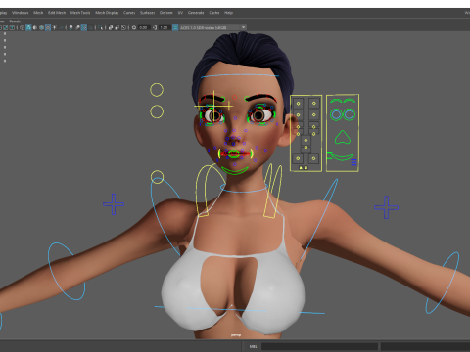Select the right green eyebrow in face panel
This screenshot has width=470, height=352.
click(x=350, y=101)
